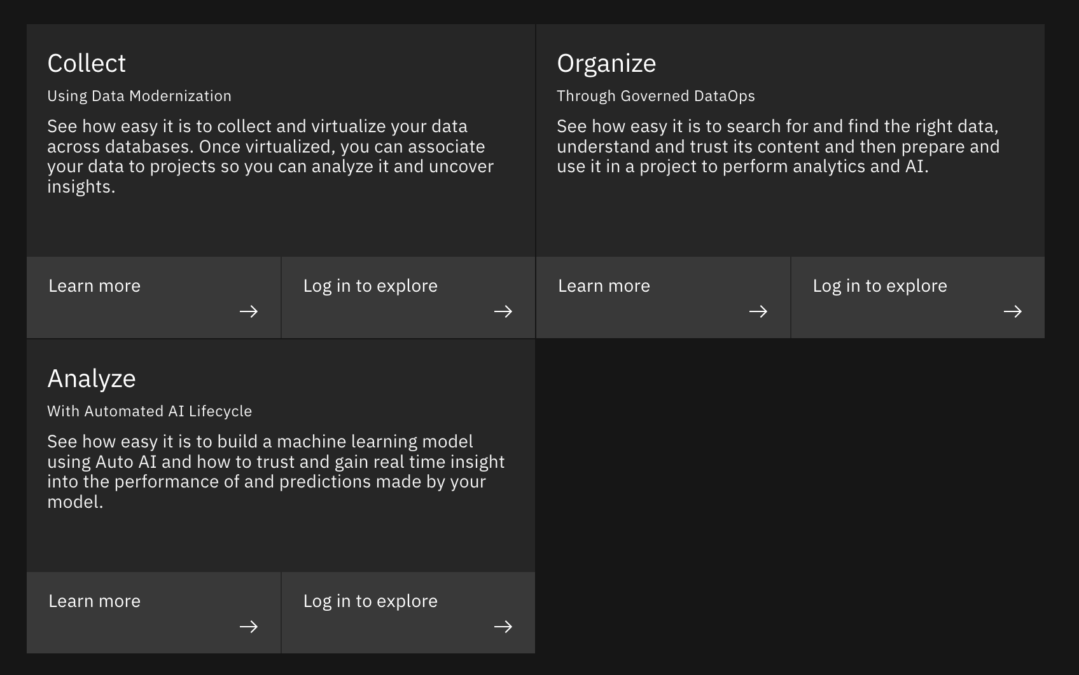This screenshot has height=675, width=1079.
Task: Click the arrow icon in Organize's Learn more tile
Action: pyautogui.click(x=758, y=311)
